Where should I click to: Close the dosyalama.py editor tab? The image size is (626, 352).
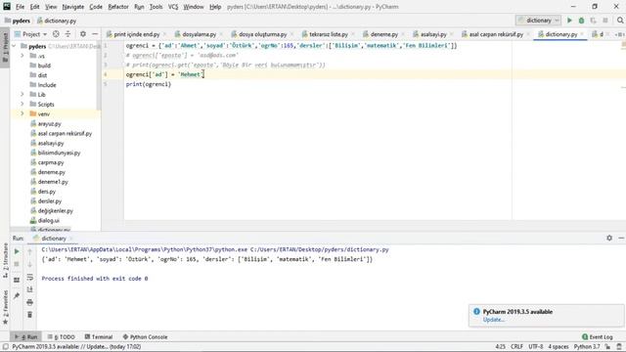[x=221, y=34]
